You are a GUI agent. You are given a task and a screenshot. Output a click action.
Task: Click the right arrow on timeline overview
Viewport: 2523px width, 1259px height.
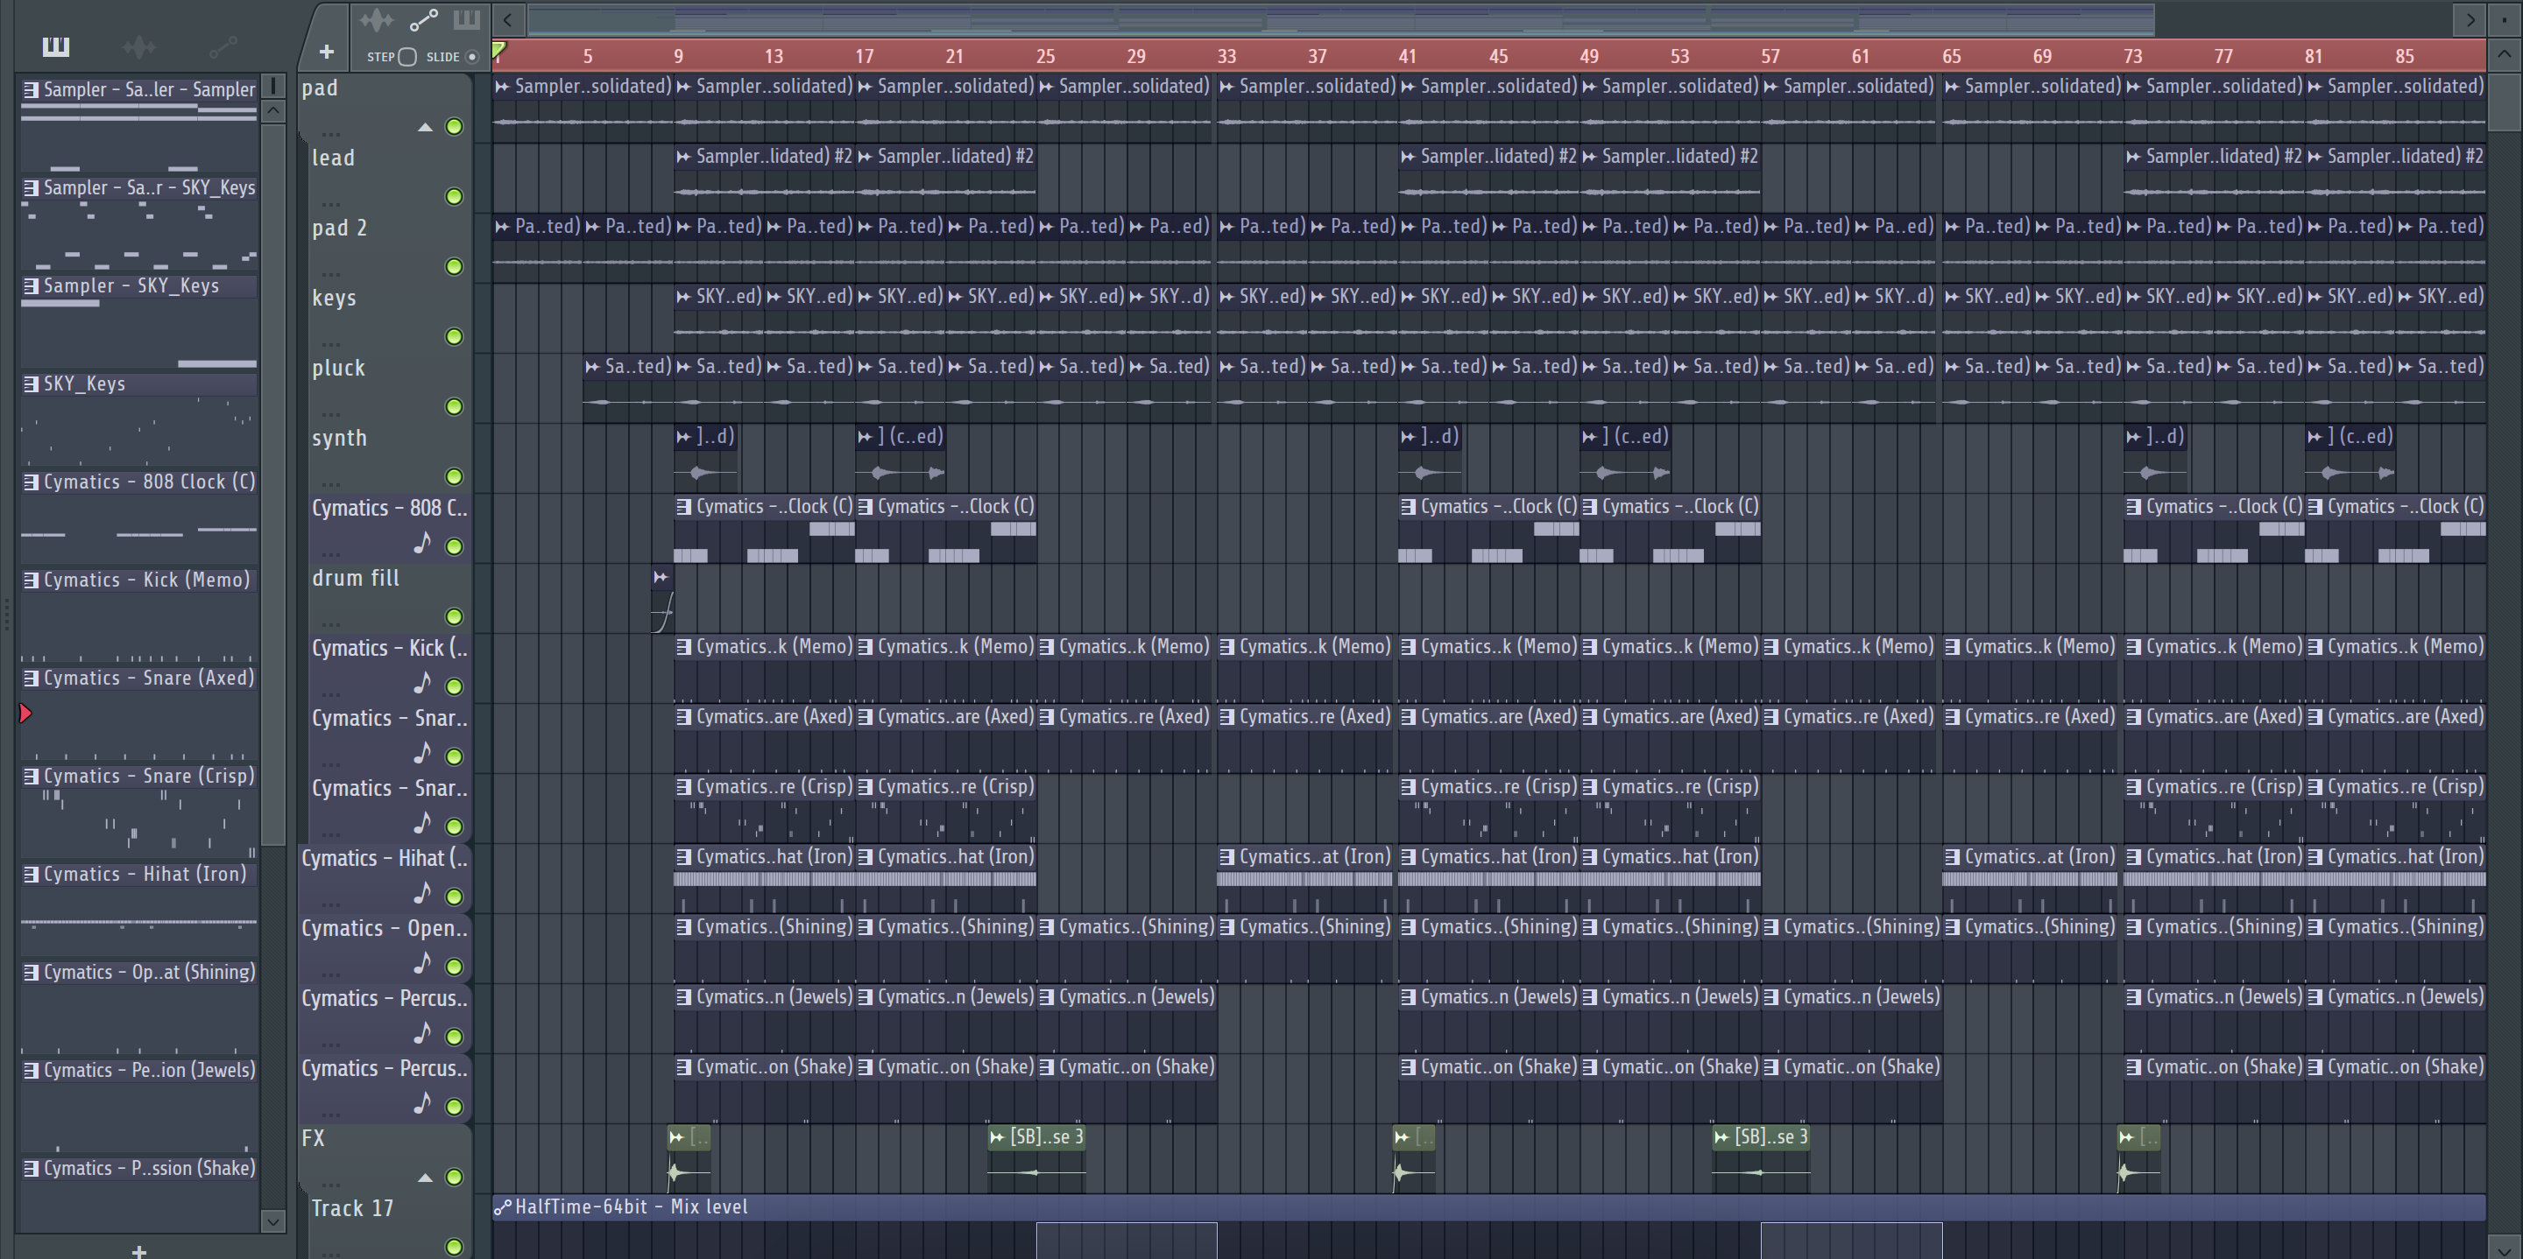2470,19
